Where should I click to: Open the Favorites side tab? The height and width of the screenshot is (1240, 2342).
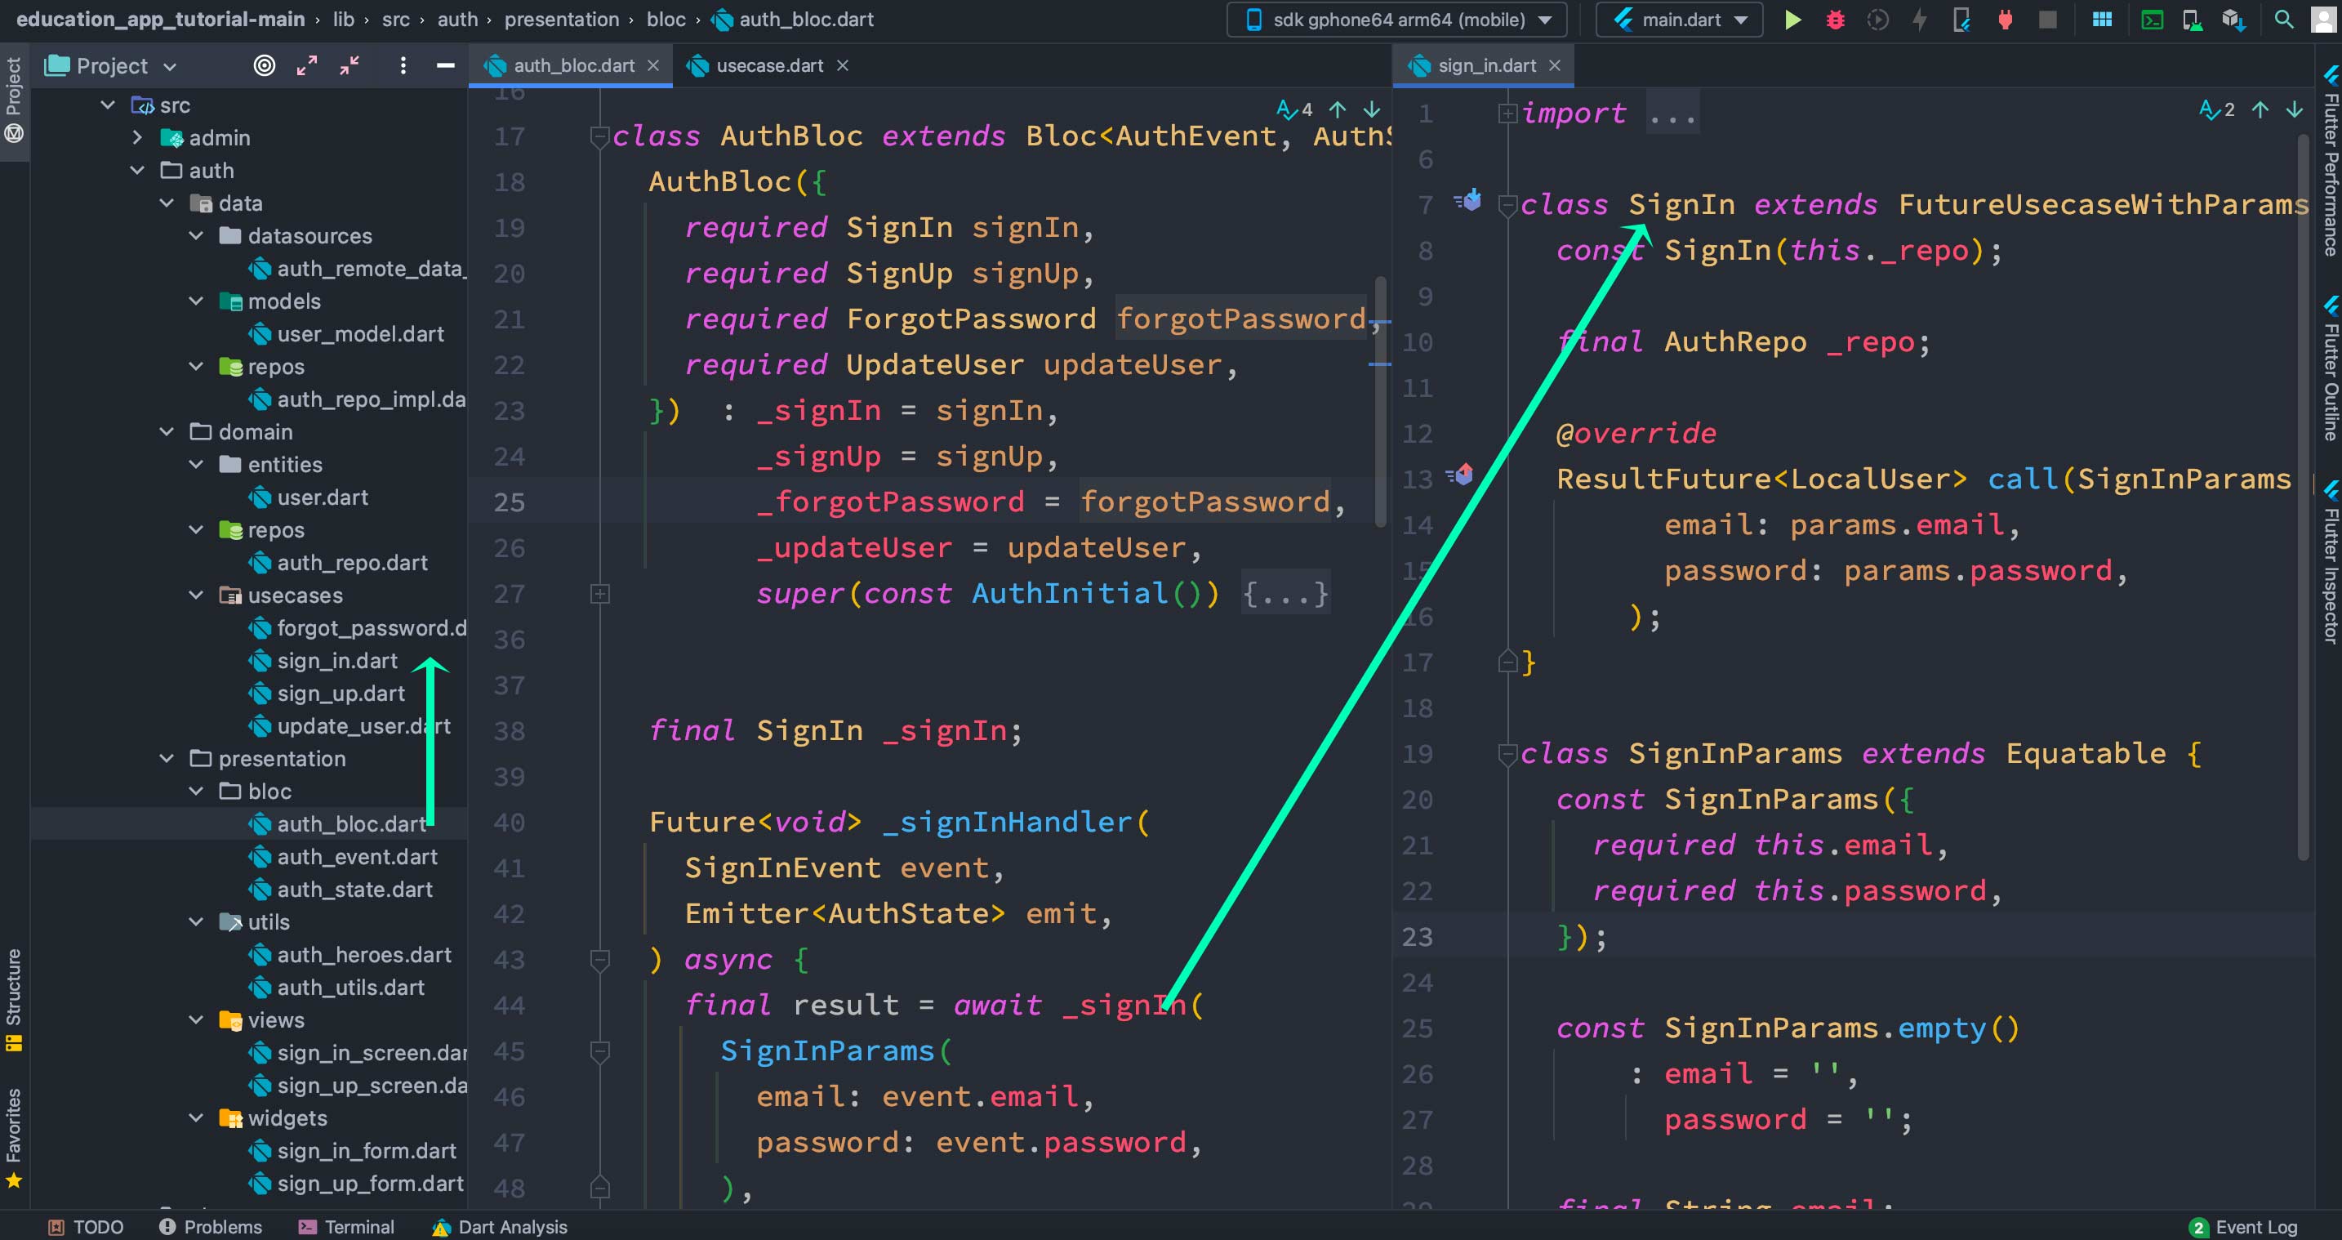14,1137
